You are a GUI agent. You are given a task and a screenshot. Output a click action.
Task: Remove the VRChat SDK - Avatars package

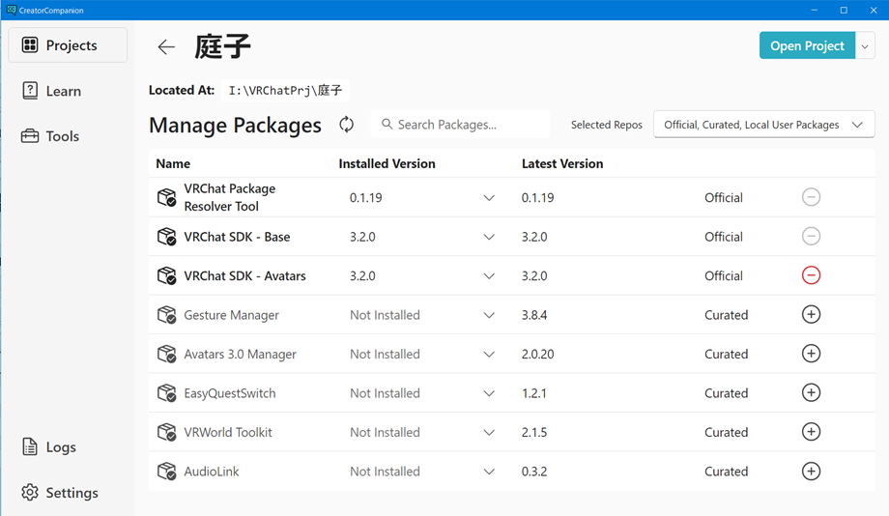[811, 275]
